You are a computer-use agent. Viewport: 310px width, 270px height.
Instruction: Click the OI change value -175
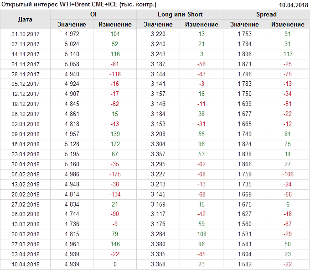[115, 174]
